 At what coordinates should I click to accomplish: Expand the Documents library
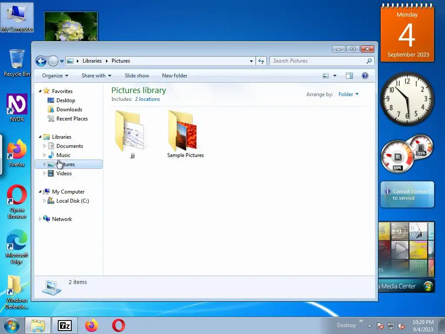click(x=44, y=146)
